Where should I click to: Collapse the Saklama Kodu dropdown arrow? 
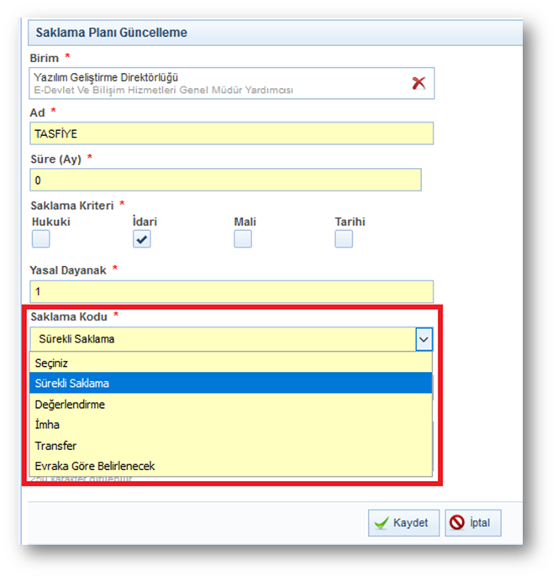424,339
